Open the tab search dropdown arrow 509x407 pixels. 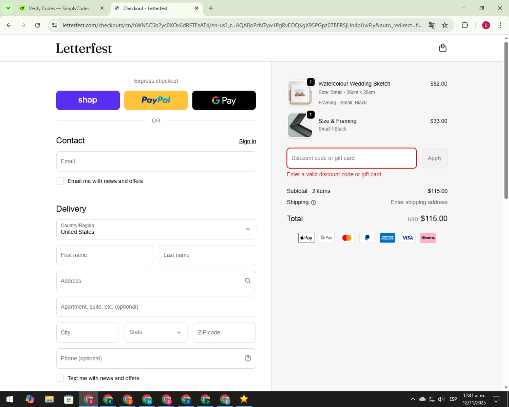8,8
